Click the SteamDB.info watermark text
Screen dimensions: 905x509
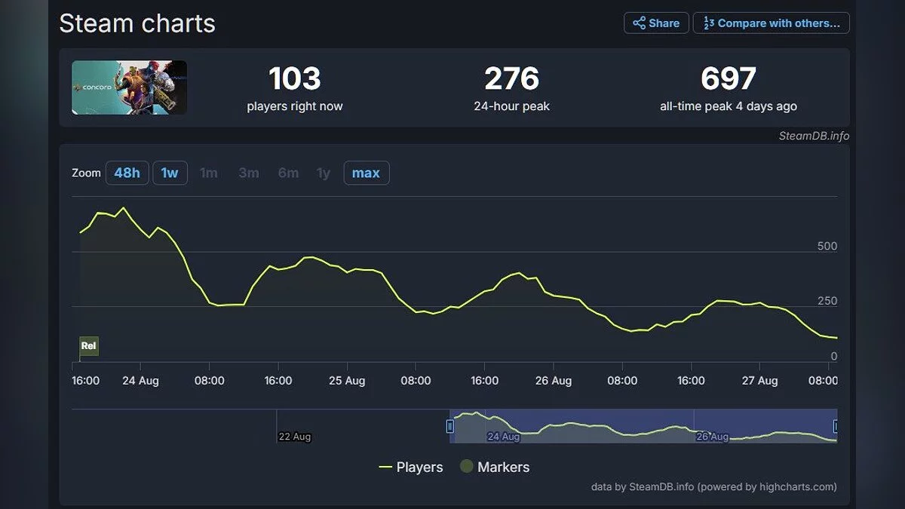tap(814, 136)
